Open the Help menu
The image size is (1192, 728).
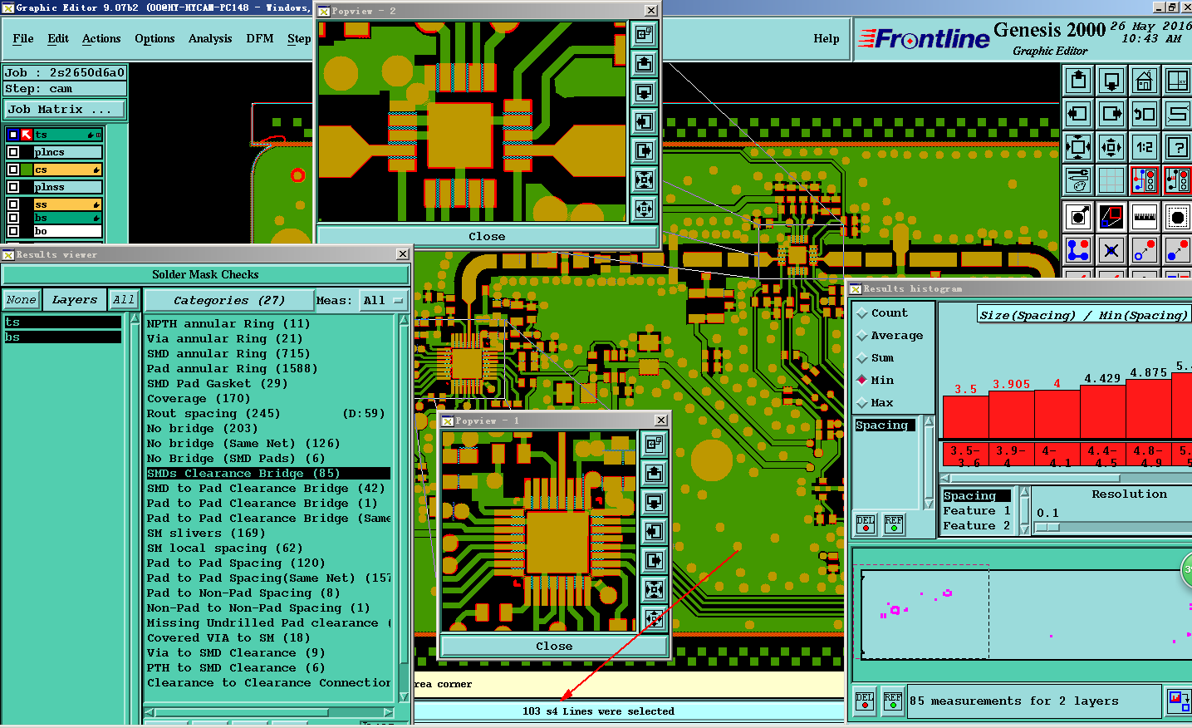click(x=827, y=38)
